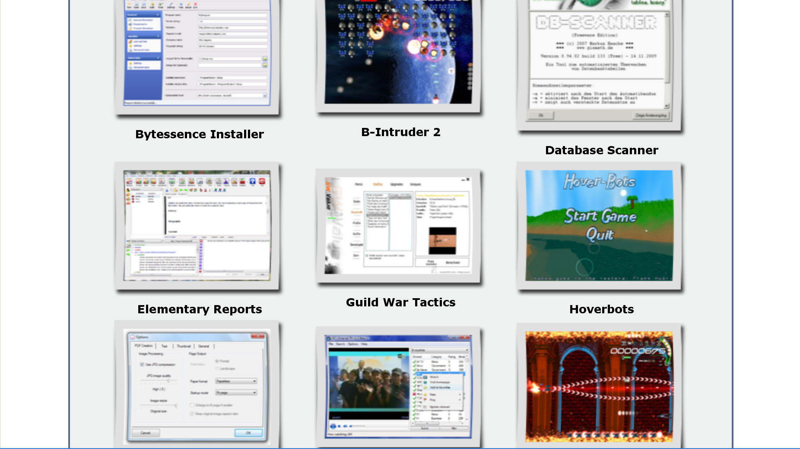Click the Guild War Tactics title text
800x449 pixels.
tap(400, 303)
